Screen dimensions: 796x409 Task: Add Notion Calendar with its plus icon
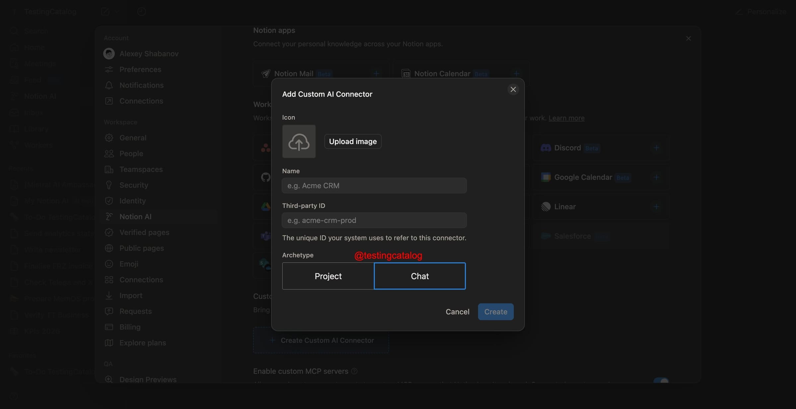click(x=516, y=74)
